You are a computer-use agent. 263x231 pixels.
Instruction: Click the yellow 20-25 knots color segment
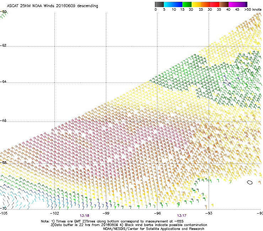(x=196, y=4)
